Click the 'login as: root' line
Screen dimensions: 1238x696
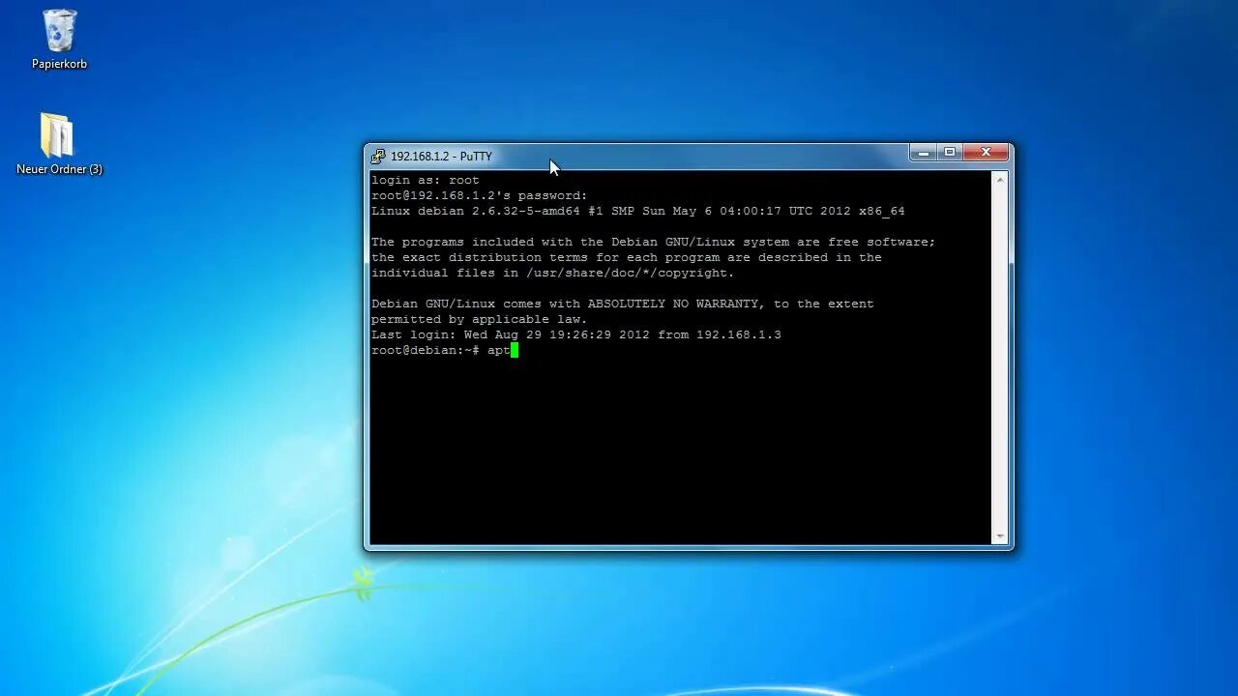click(x=426, y=180)
